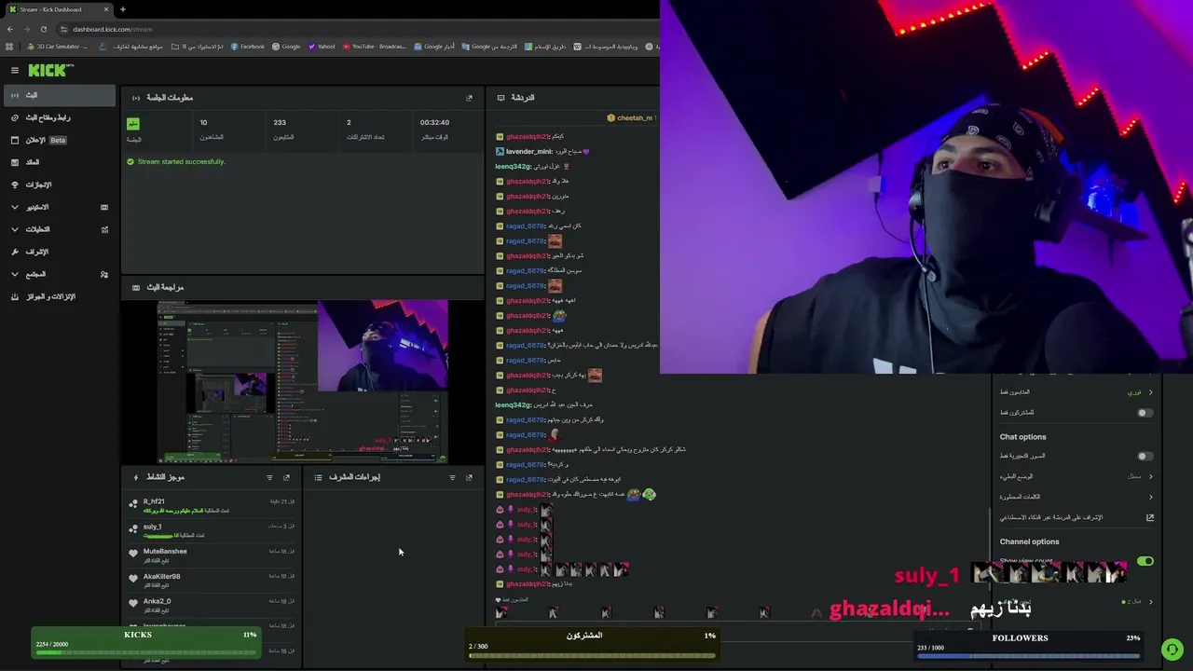Filter the activity feed panel

269,477
